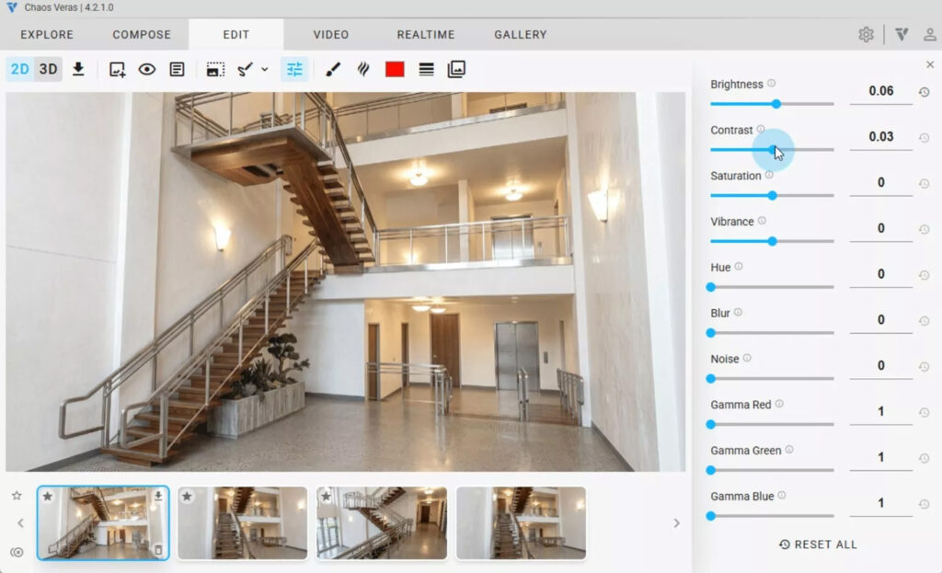942x573 pixels.
Task: Open the notes document icon
Action: point(177,68)
